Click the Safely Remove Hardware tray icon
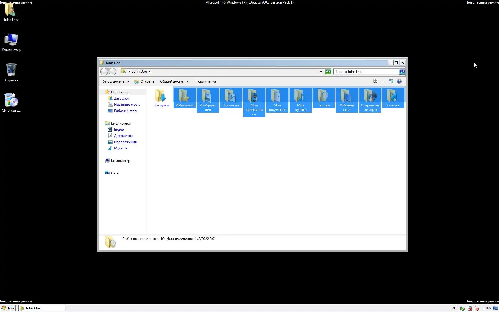This screenshot has width=499, height=312. coord(462,308)
